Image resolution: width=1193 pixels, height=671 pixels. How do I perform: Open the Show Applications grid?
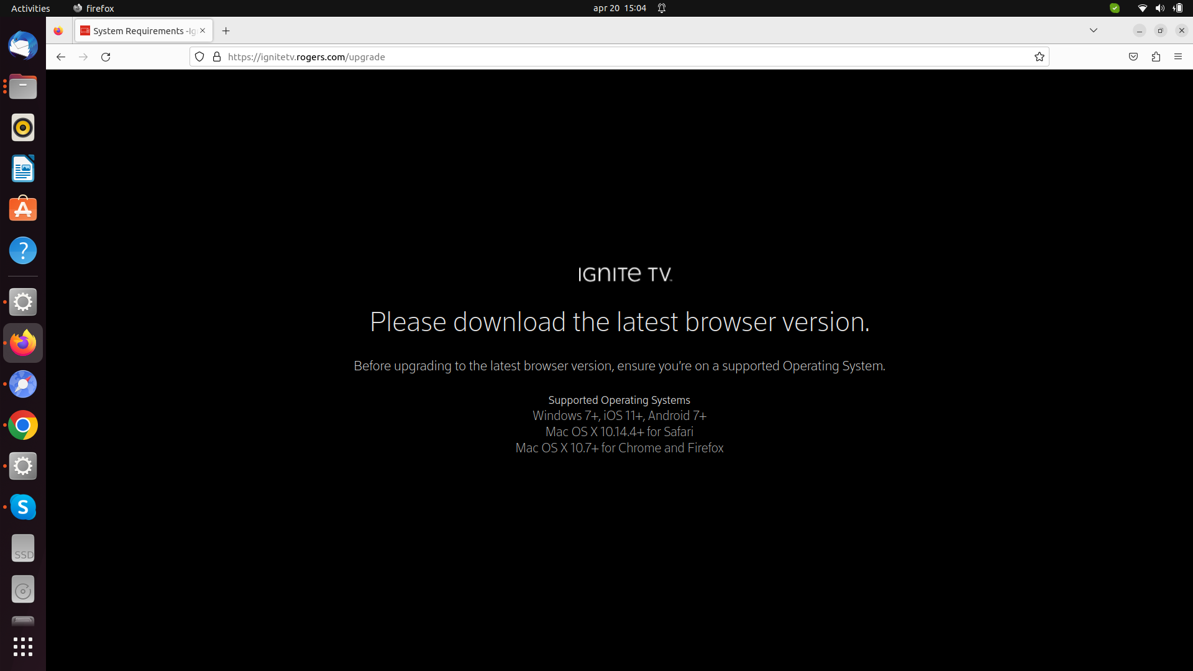click(22, 647)
